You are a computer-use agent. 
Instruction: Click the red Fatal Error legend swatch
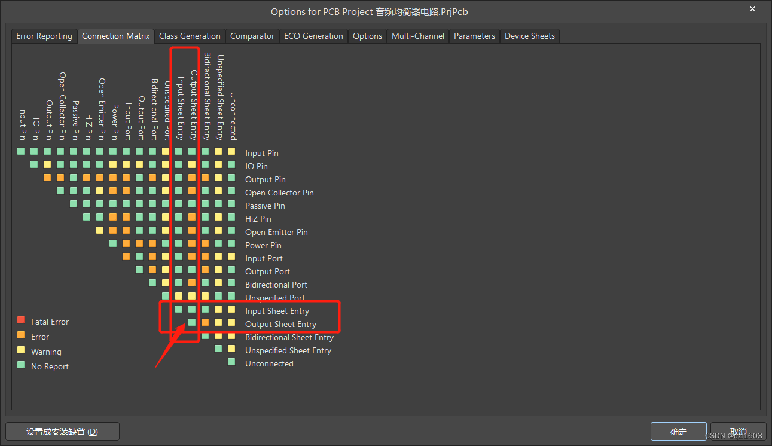21,321
